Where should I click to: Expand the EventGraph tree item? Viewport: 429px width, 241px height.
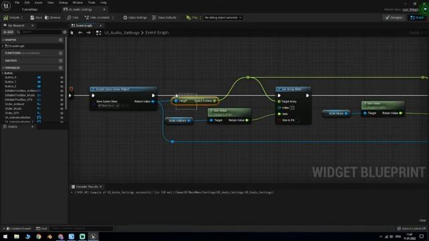(3, 46)
